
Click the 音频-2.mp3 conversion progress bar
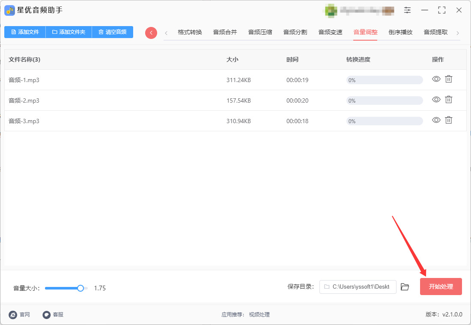[385, 100]
